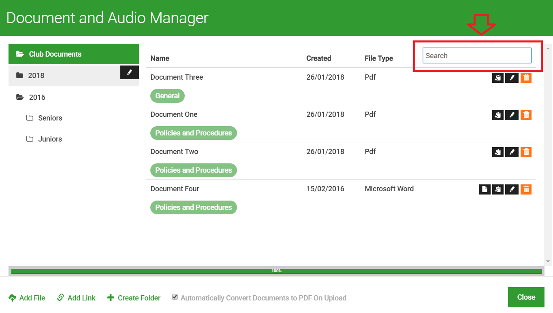Delete Document One with the trash icon
Viewport: 553px width, 313px height.
click(x=526, y=115)
